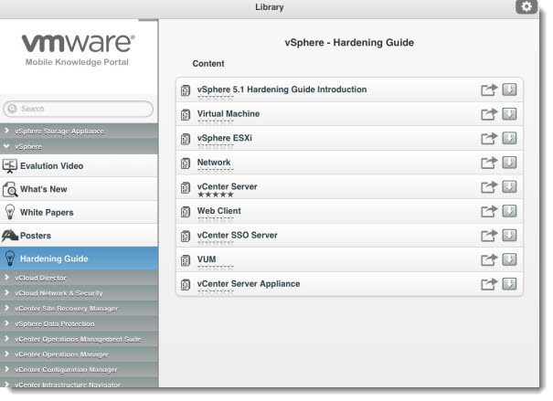Click the What's New magnifier icon
The height and width of the screenshot is (401, 553).
pos(10,189)
